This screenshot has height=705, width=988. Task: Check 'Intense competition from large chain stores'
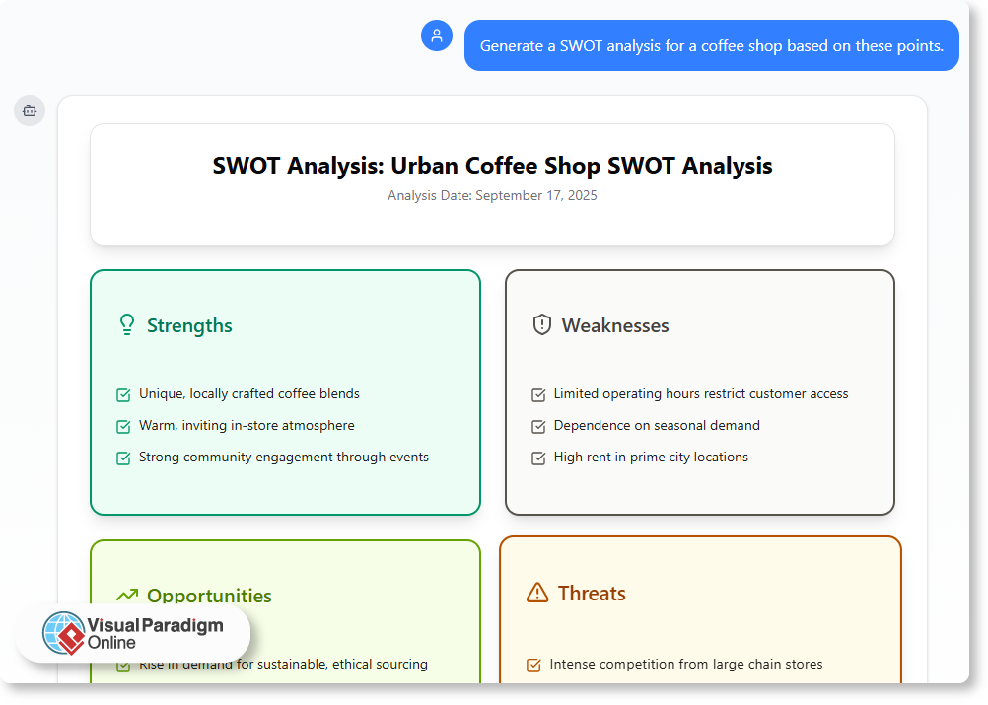[x=532, y=665]
